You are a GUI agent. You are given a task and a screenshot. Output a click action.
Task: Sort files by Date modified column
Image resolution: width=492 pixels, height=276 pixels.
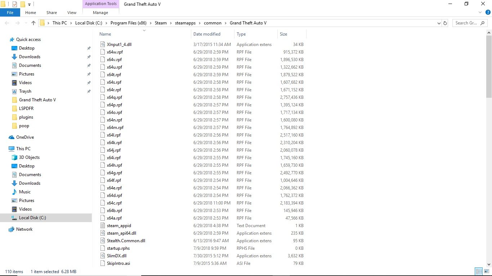click(207, 34)
